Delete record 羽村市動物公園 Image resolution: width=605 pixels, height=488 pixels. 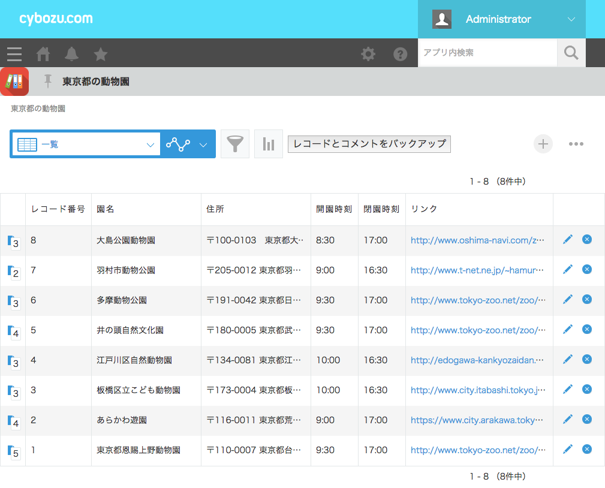(x=587, y=269)
